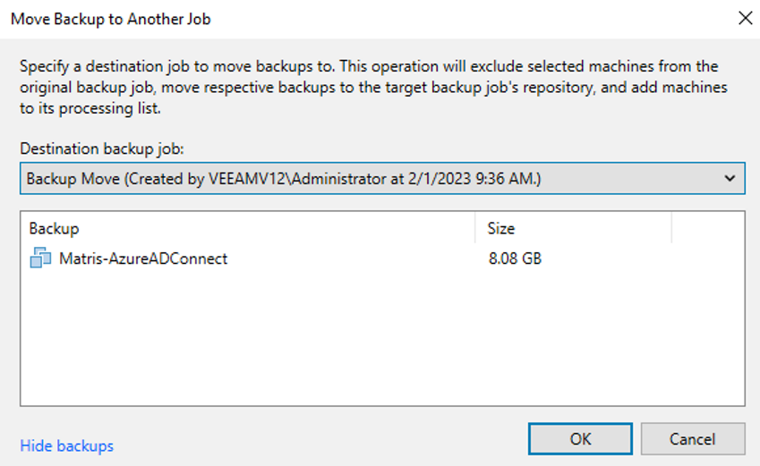Screen dimensions: 760x466
Task: Confirm the move with OK
Action: point(580,439)
